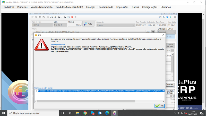
Task: Open the print options dropdown arrow
Action: point(62,17)
